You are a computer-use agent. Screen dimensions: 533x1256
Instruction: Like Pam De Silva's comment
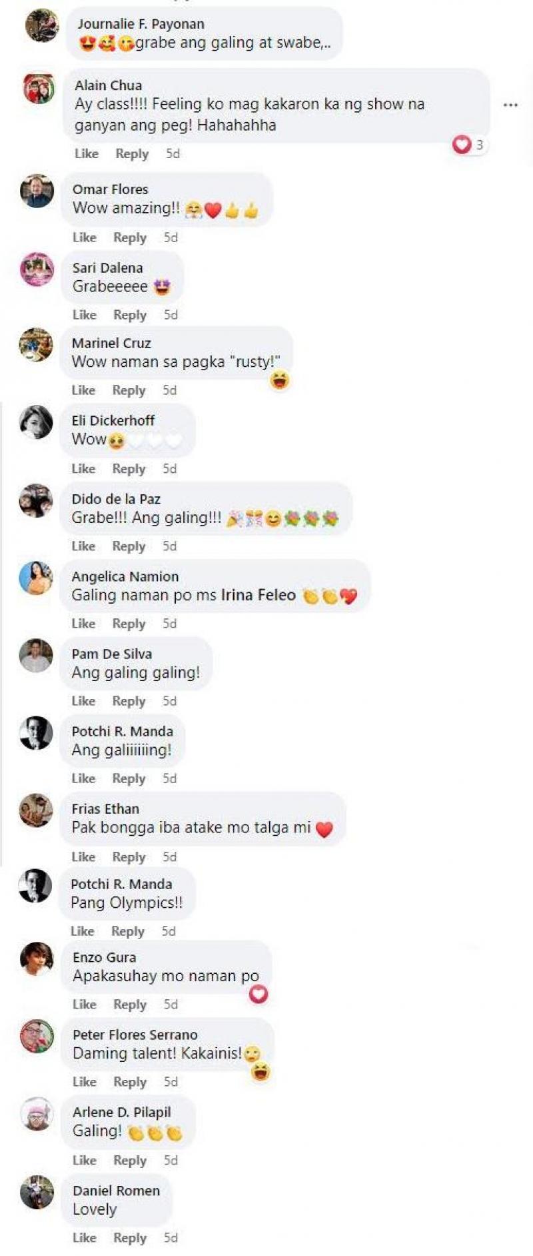click(x=83, y=701)
